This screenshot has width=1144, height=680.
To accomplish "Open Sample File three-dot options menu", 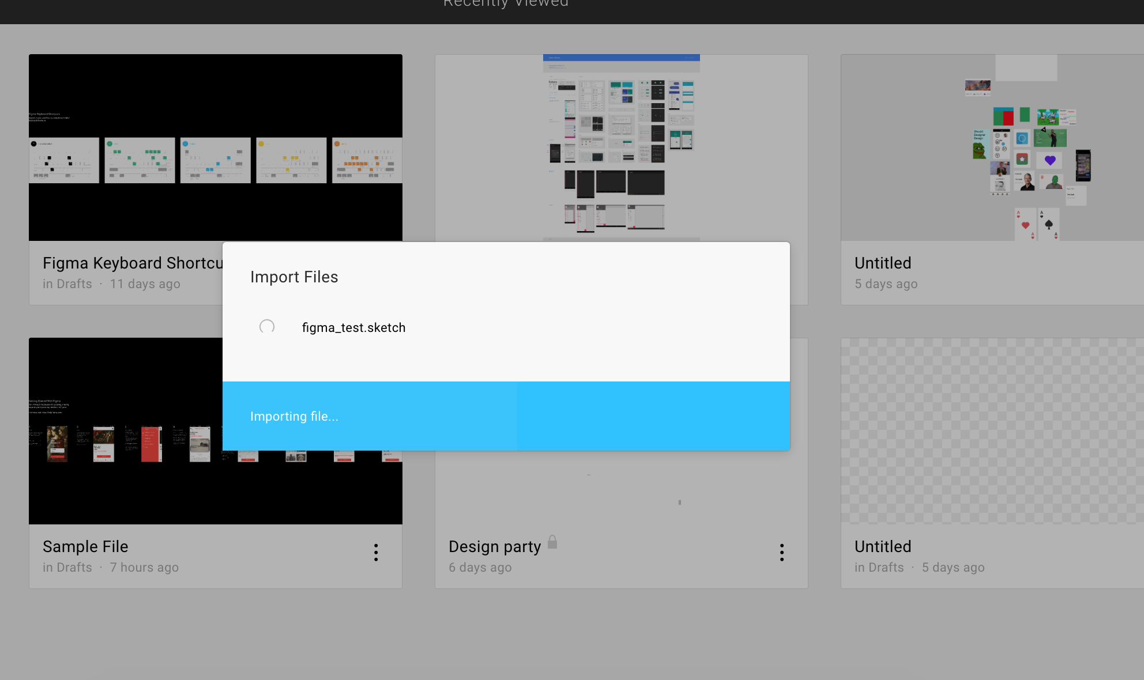I will (376, 552).
